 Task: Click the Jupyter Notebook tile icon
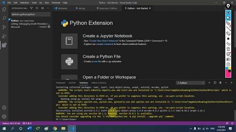(x=69, y=41)
